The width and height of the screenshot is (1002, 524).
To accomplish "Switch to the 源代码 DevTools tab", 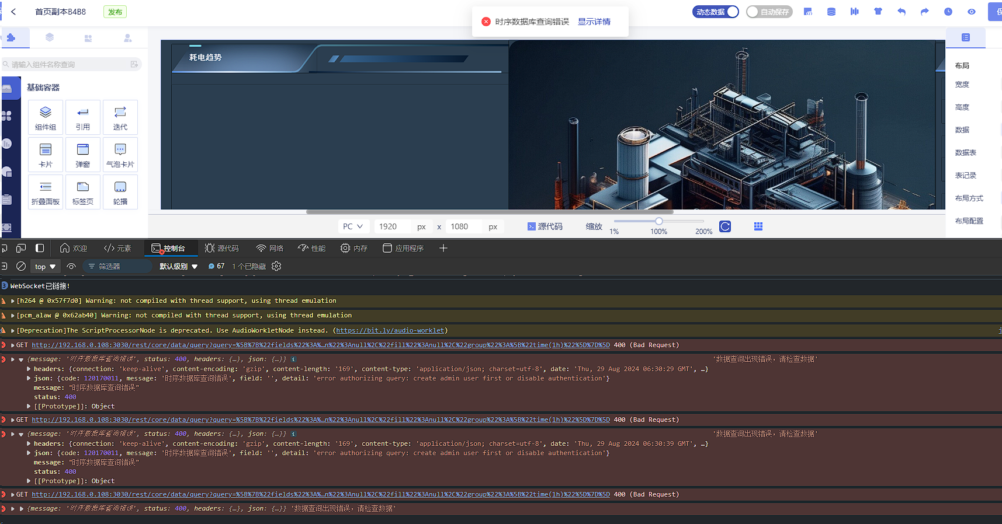I will pos(222,248).
